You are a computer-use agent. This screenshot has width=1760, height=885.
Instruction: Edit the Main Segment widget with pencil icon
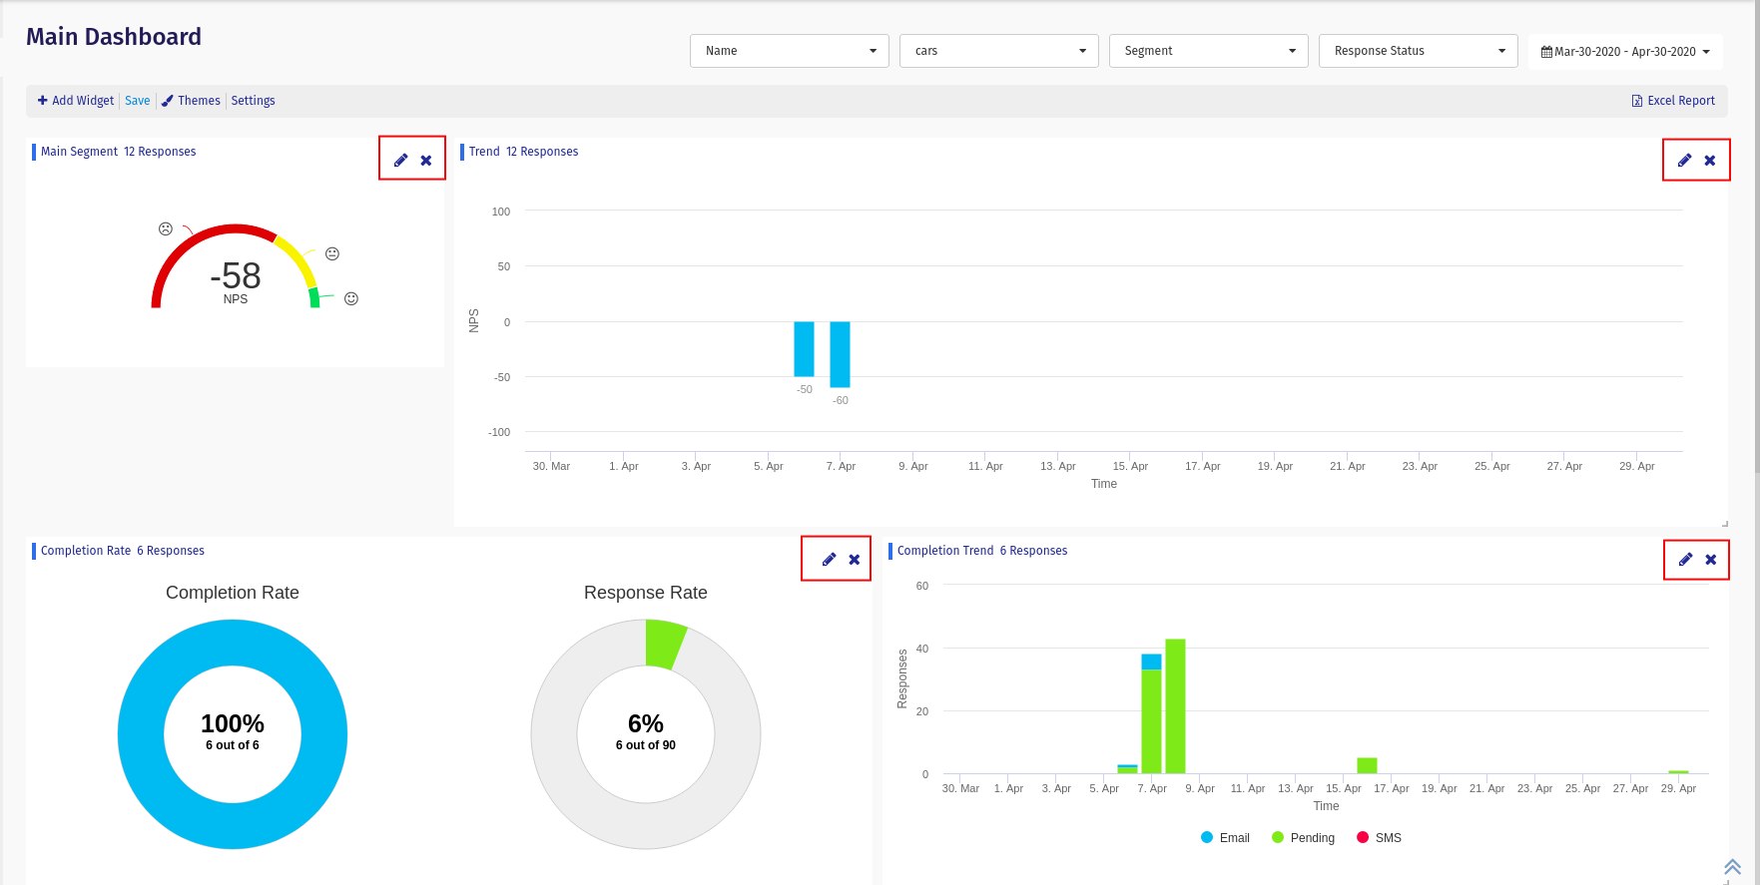coord(400,161)
